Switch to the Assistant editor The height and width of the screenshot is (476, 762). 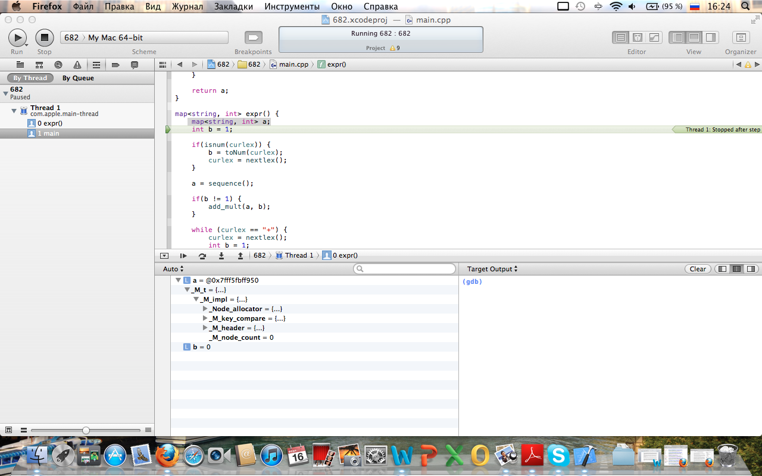coord(637,37)
